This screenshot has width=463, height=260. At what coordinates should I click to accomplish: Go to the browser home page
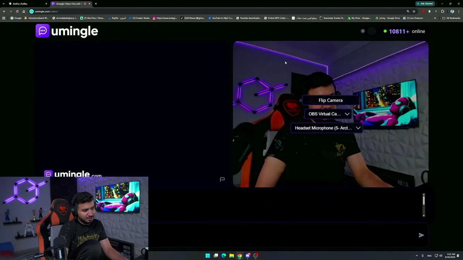click(x=24, y=11)
